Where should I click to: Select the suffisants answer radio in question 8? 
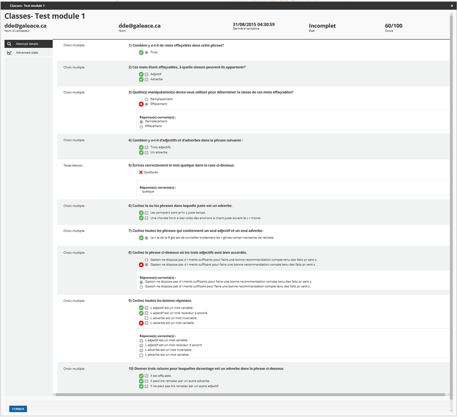(146, 260)
